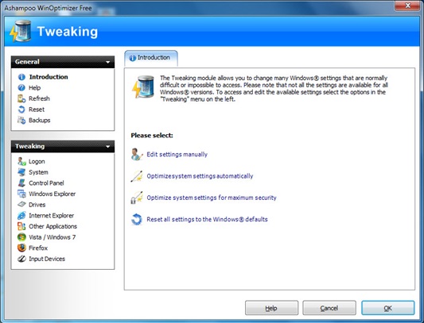Click the Other Applications icon
The height and width of the screenshot is (323, 424).
point(21,226)
